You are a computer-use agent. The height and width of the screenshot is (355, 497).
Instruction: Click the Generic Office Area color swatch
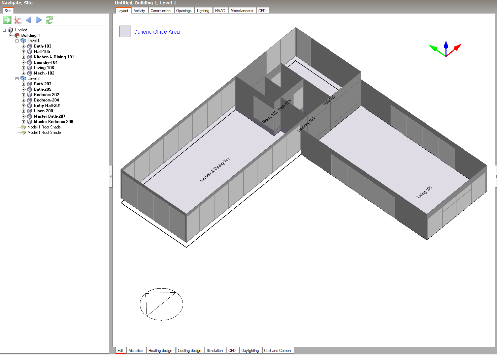(125, 31)
